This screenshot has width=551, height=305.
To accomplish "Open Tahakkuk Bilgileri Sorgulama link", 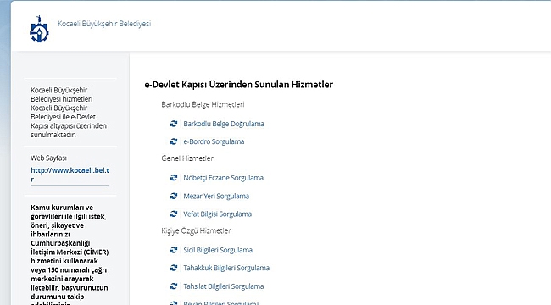I will [x=226, y=268].
